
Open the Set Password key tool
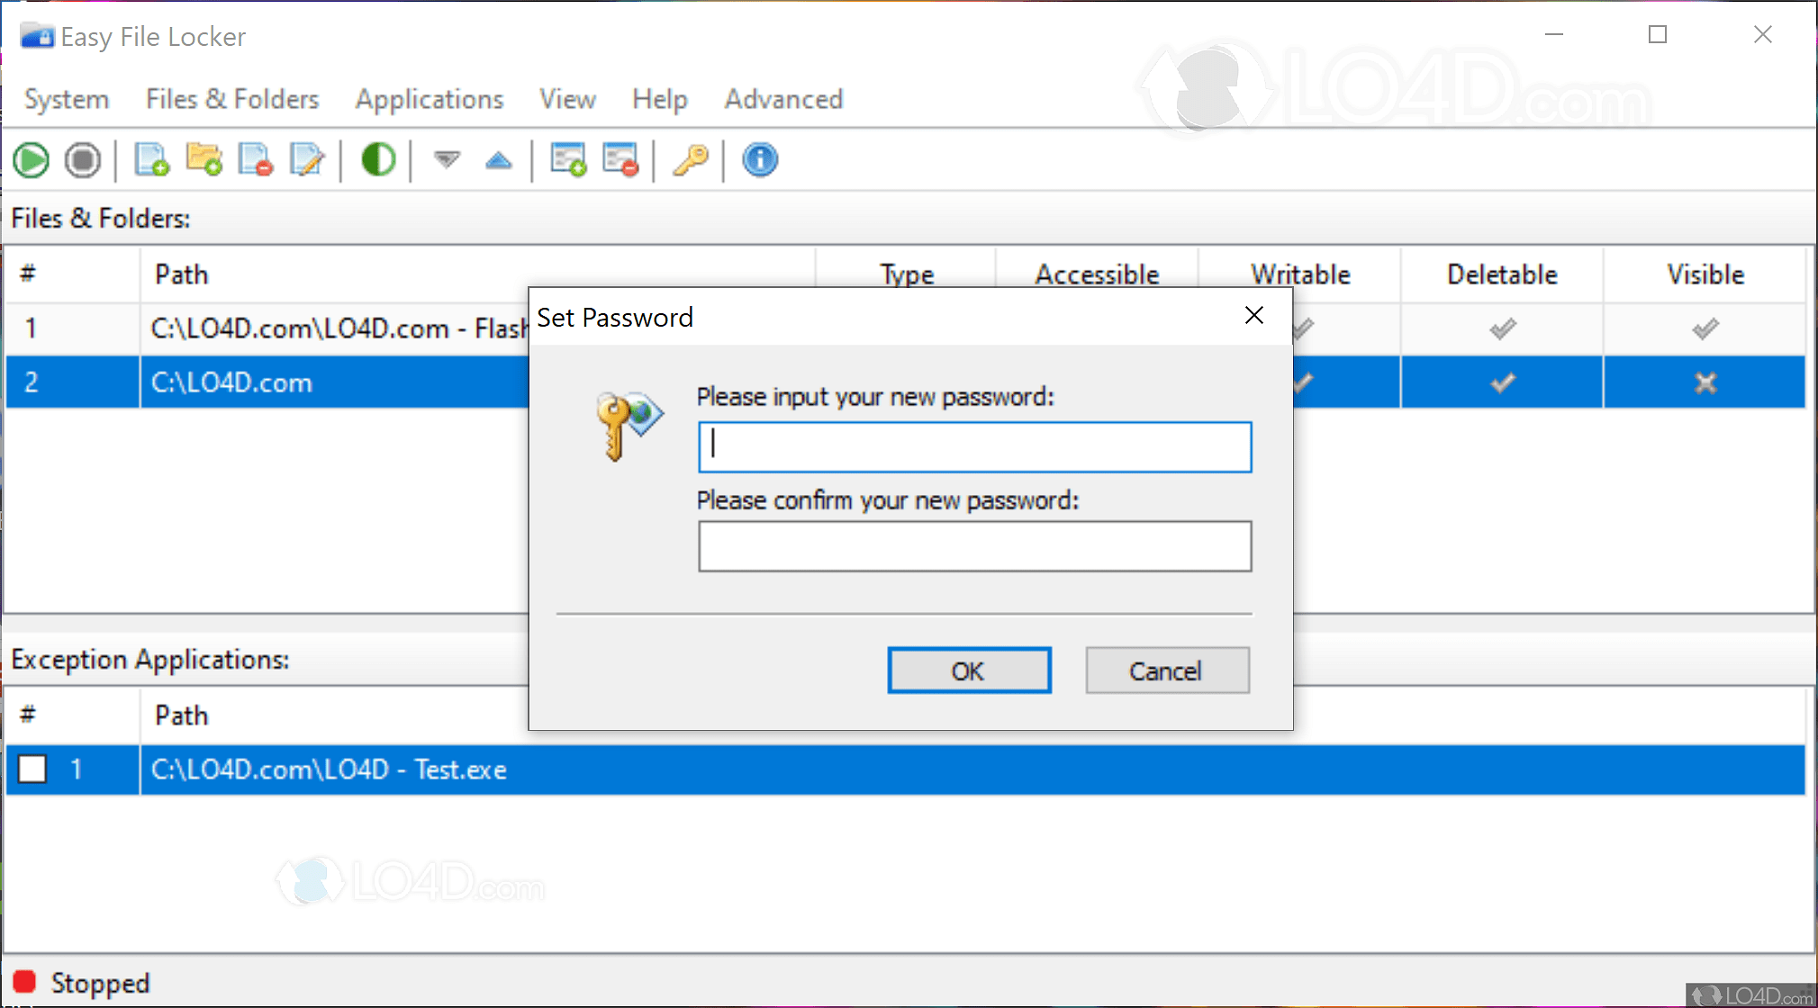(690, 159)
